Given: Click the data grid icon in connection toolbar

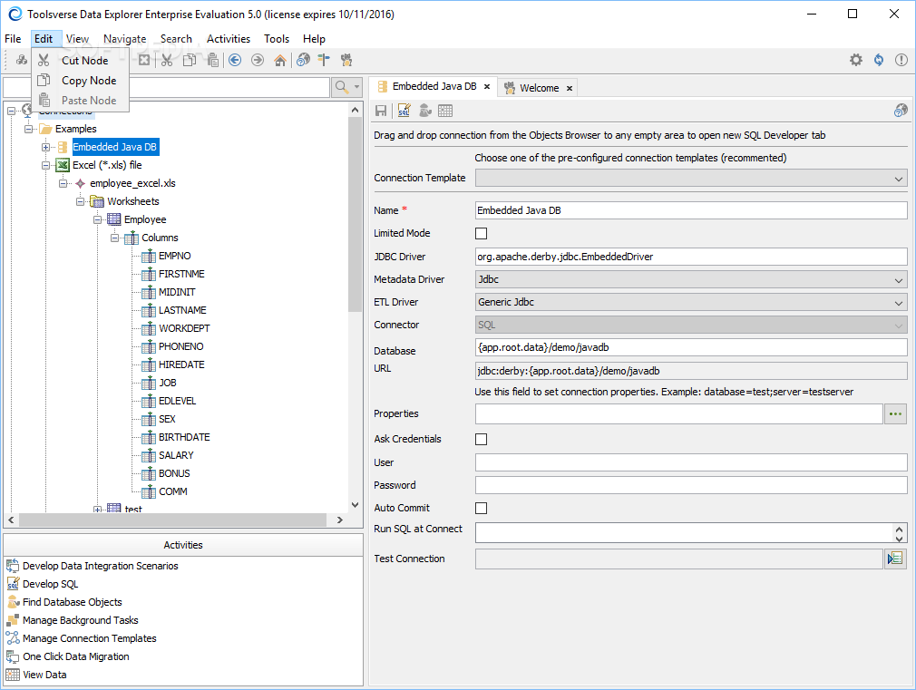Looking at the screenshot, I should (445, 111).
